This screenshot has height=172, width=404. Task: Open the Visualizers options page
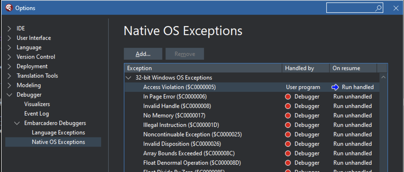37,104
